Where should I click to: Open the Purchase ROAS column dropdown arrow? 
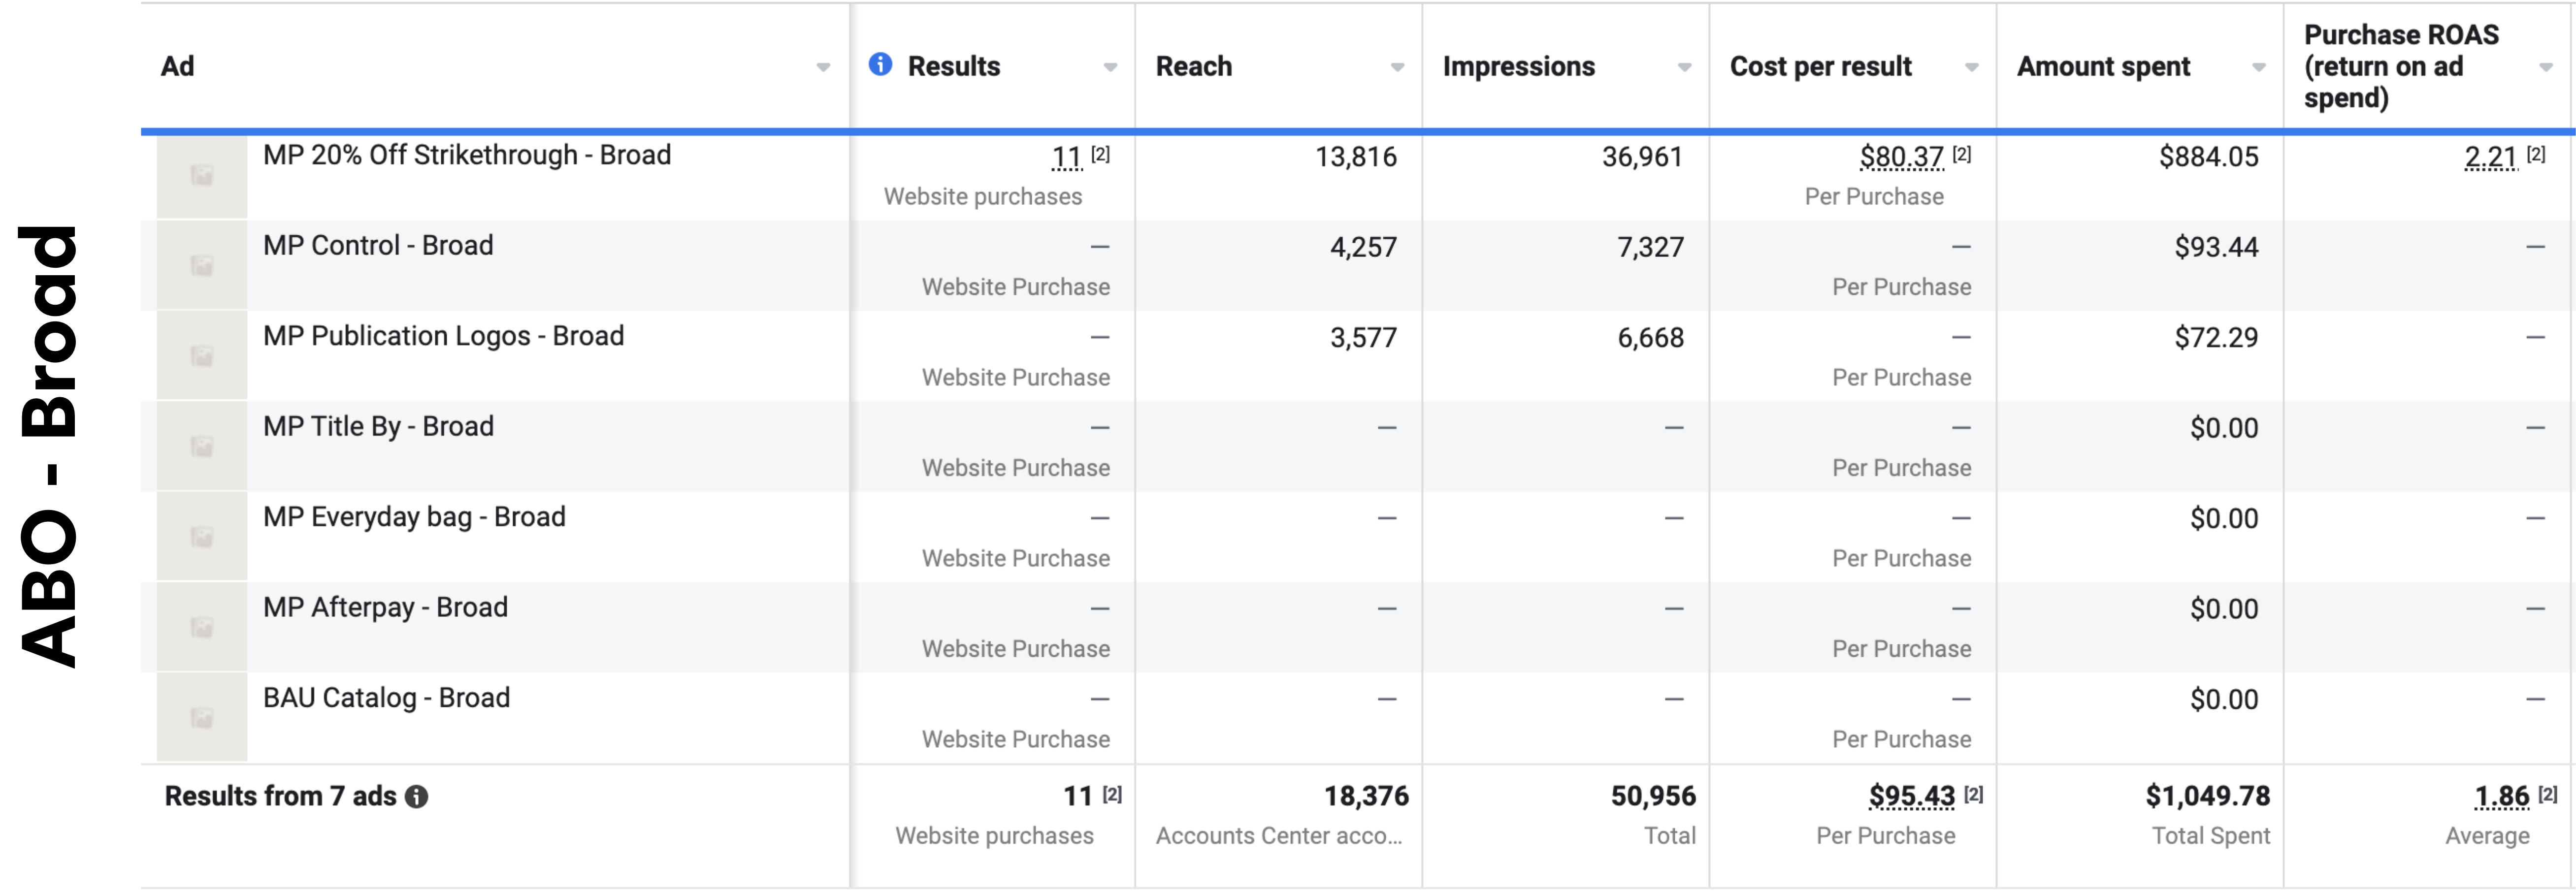click(x=2545, y=67)
